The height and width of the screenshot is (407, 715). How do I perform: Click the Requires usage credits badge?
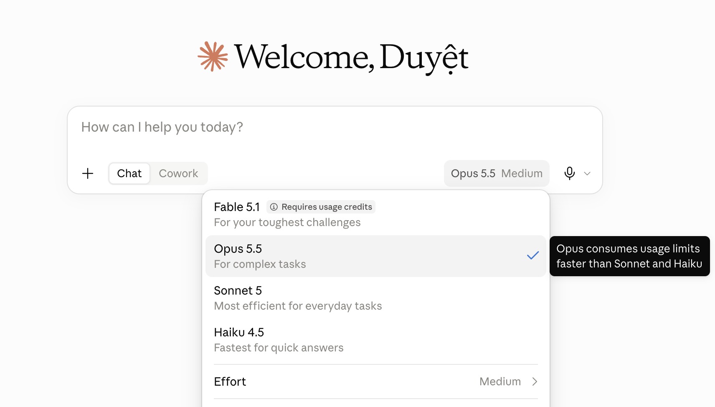coord(321,207)
